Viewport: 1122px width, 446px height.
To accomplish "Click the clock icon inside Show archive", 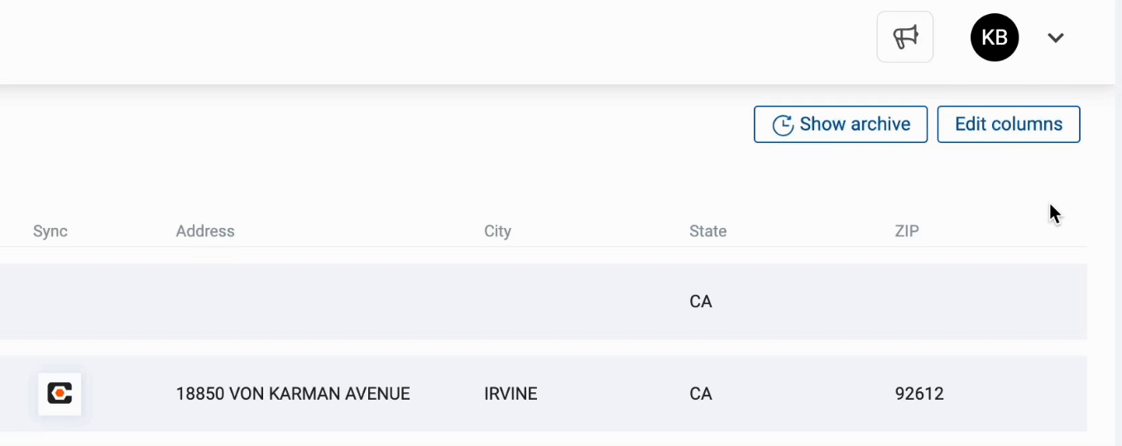I will (x=783, y=125).
